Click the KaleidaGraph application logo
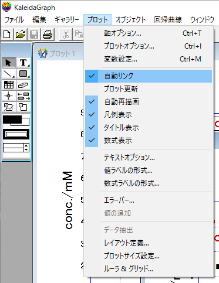Image resolution: width=219 pixels, height=283 pixels. pyautogui.click(x=6, y=7)
